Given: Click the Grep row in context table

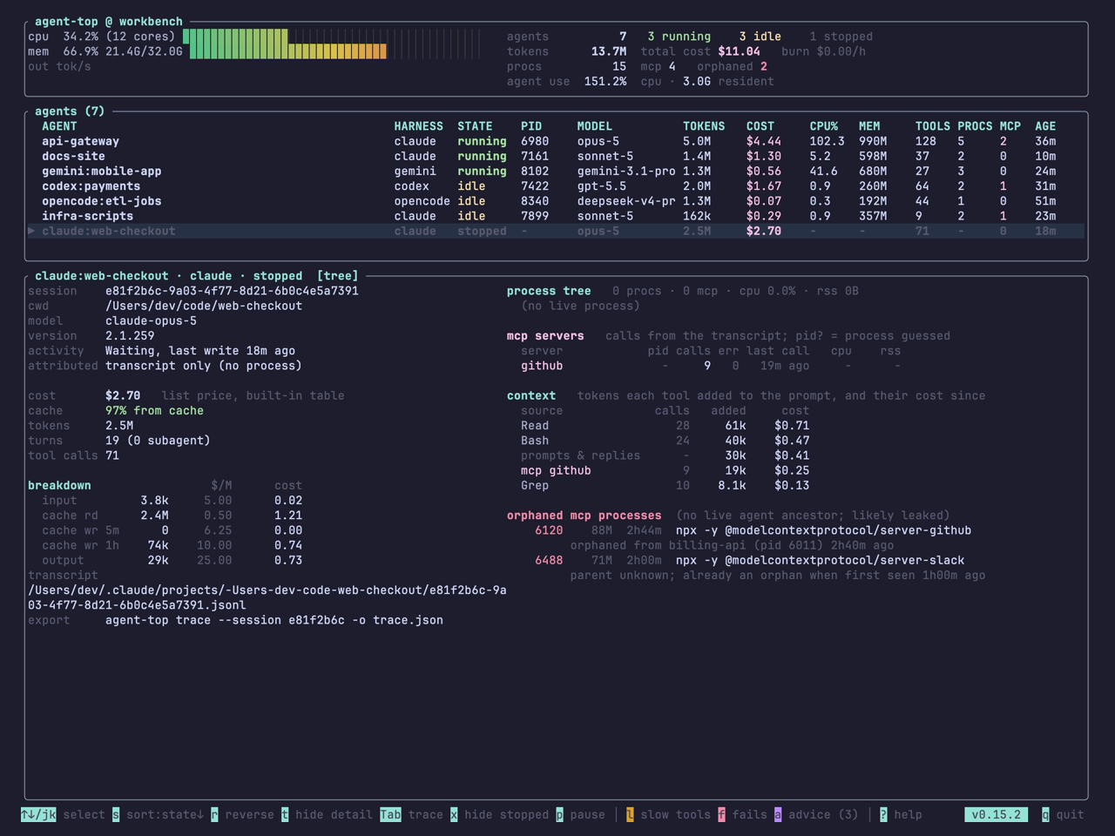Looking at the screenshot, I should [665, 485].
